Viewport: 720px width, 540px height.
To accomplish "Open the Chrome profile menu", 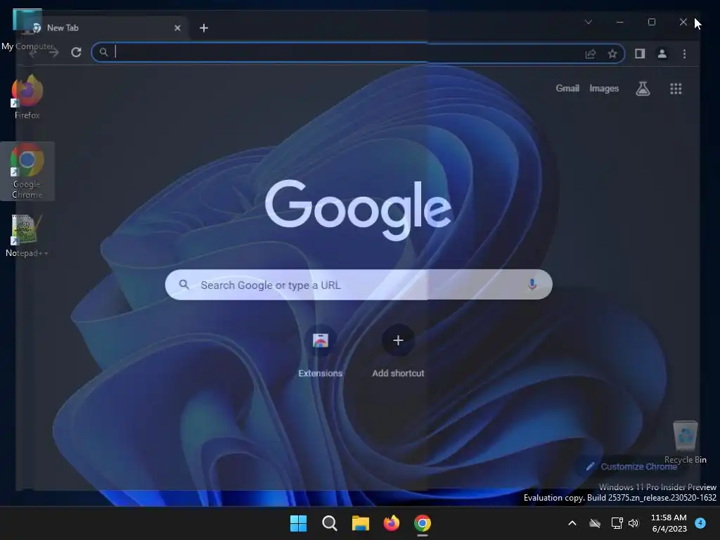I will coord(662,53).
